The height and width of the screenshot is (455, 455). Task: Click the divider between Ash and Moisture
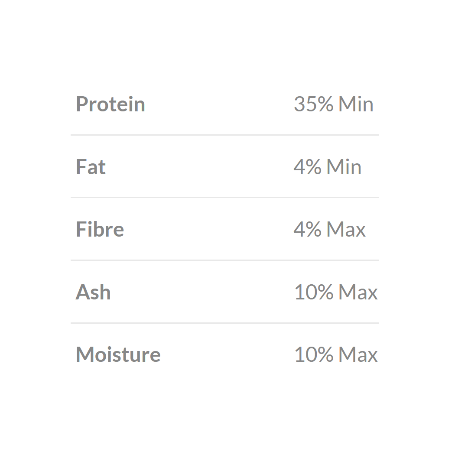(x=224, y=323)
